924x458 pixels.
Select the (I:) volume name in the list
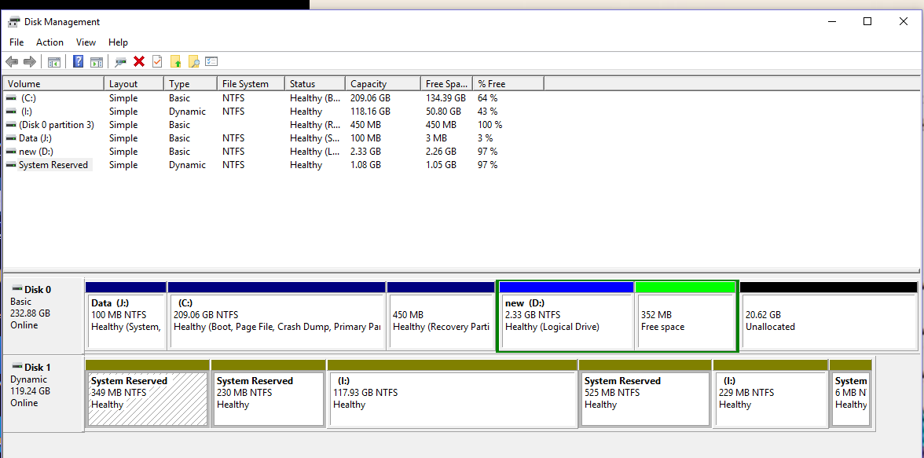click(27, 112)
